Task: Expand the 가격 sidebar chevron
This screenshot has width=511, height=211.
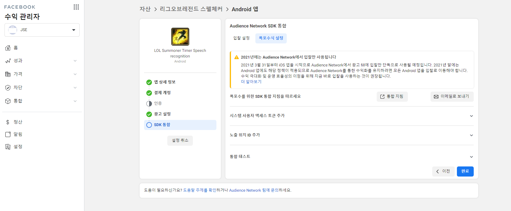Action: tap(75, 74)
